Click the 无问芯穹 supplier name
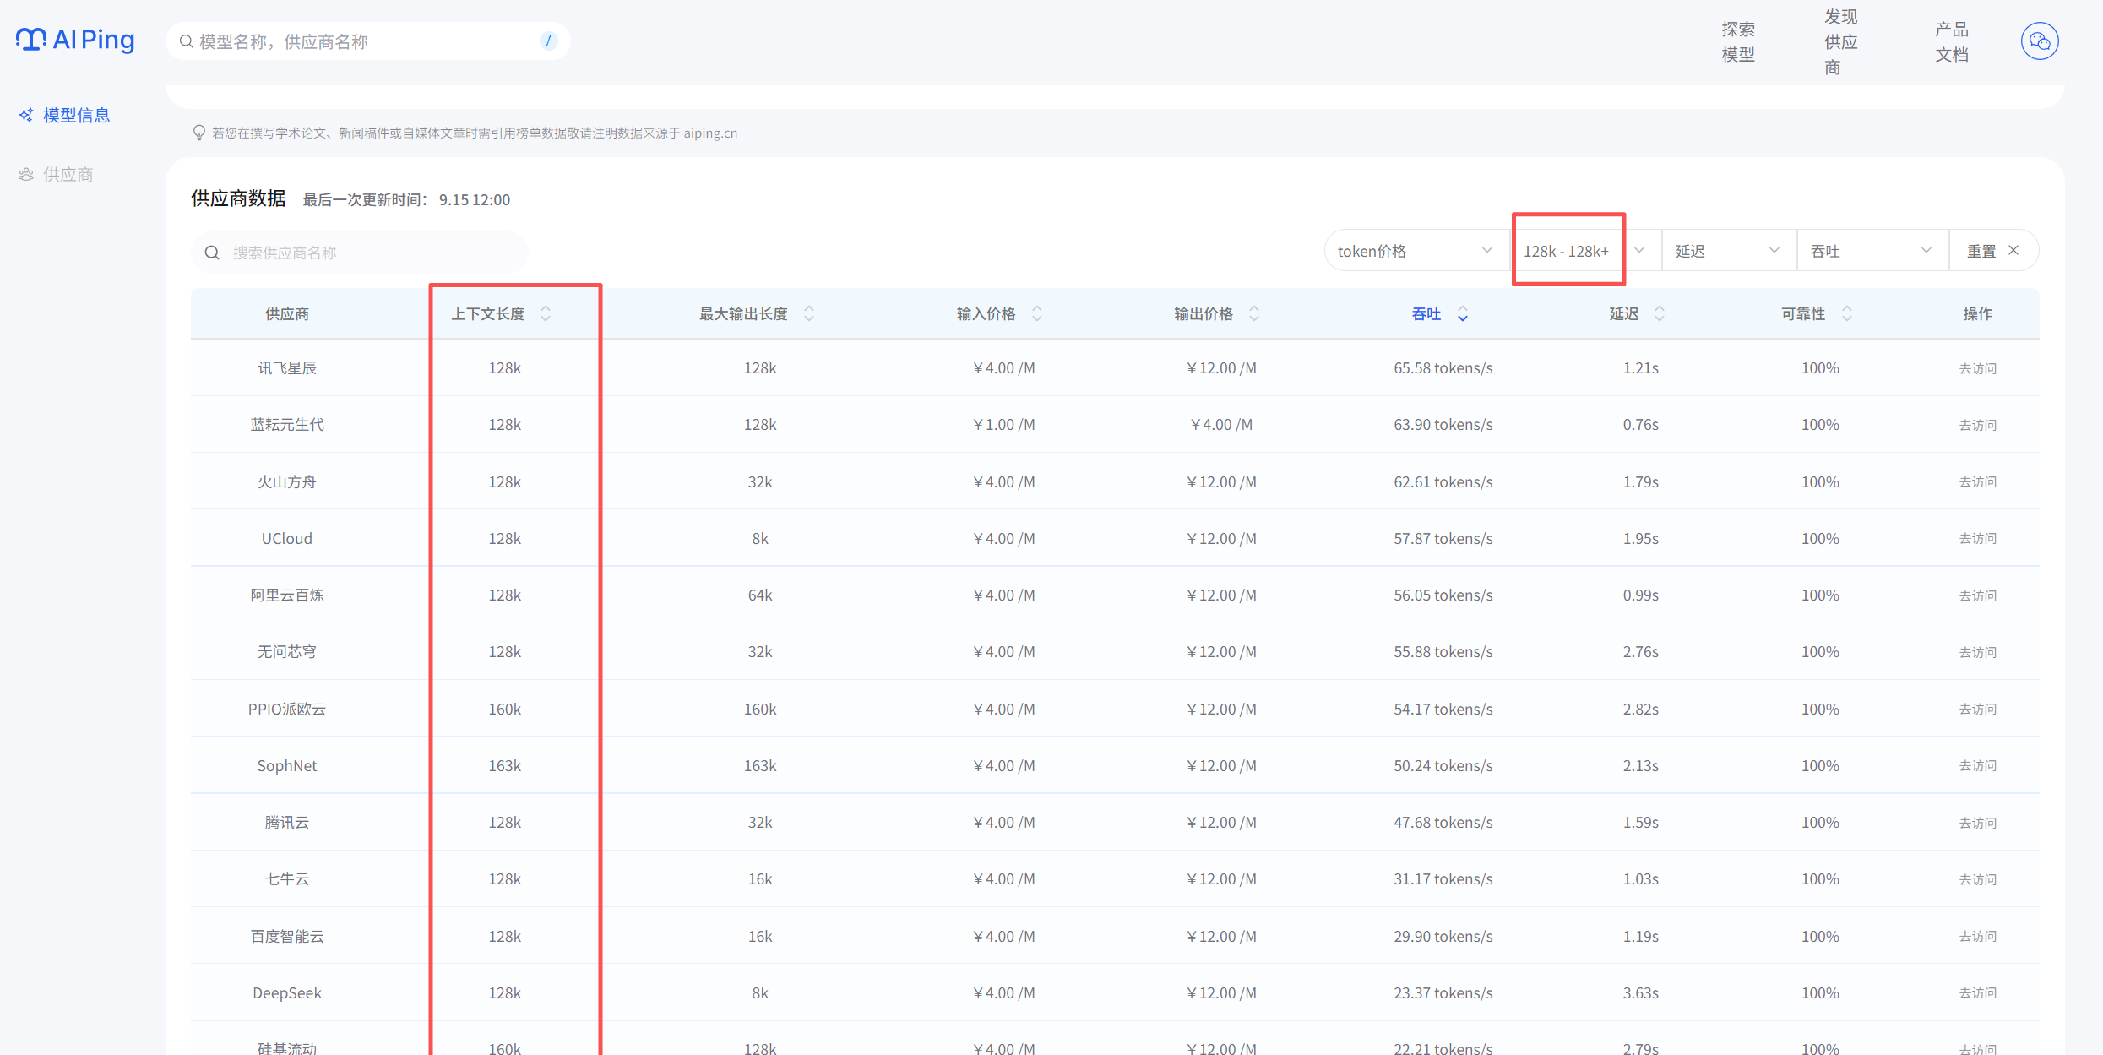This screenshot has height=1055, width=2103. [x=287, y=651]
